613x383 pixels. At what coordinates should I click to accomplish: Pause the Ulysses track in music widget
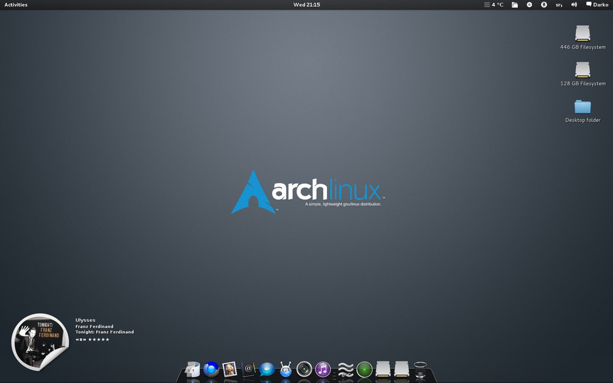81,340
